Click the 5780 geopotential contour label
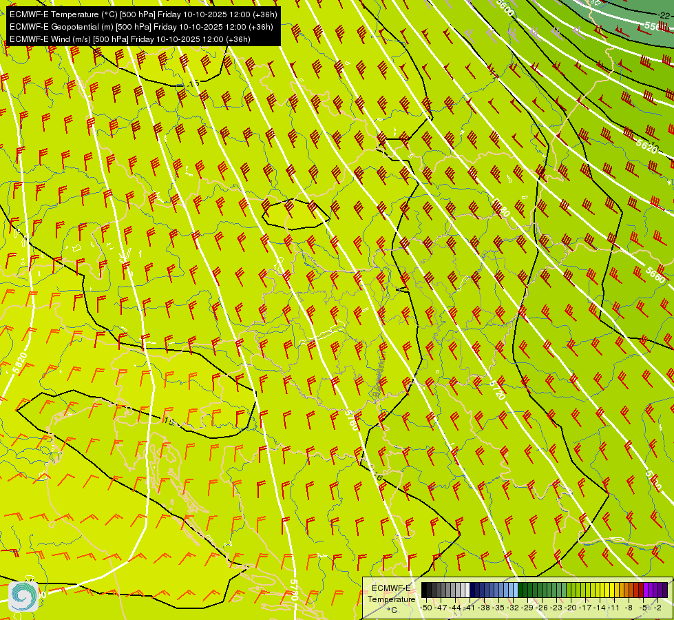This screenshot has width=674, height=620. coord(293,590)
